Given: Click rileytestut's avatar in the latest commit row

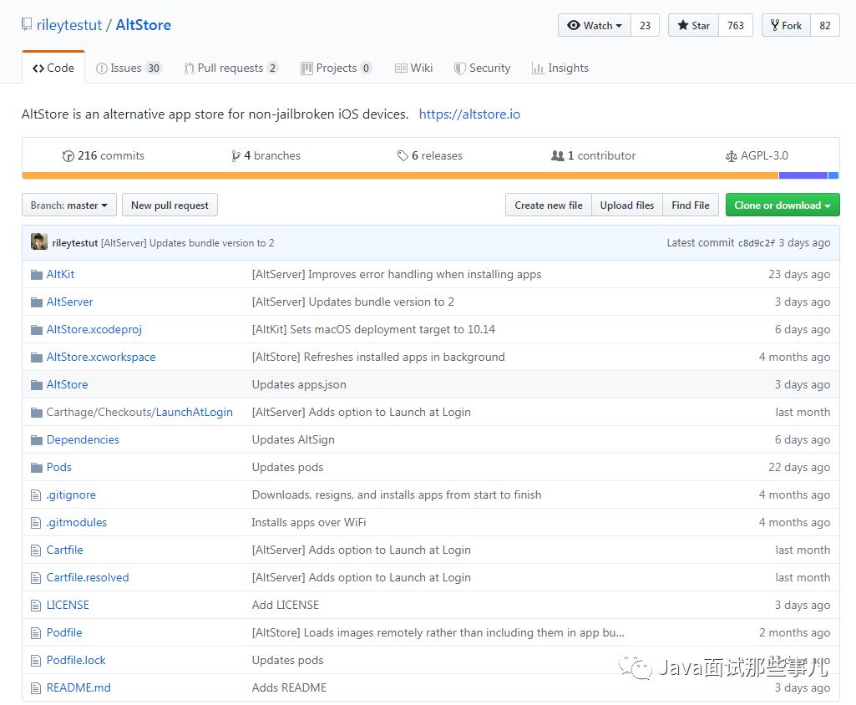Looking at the screenshot, I should pos(38,241).
